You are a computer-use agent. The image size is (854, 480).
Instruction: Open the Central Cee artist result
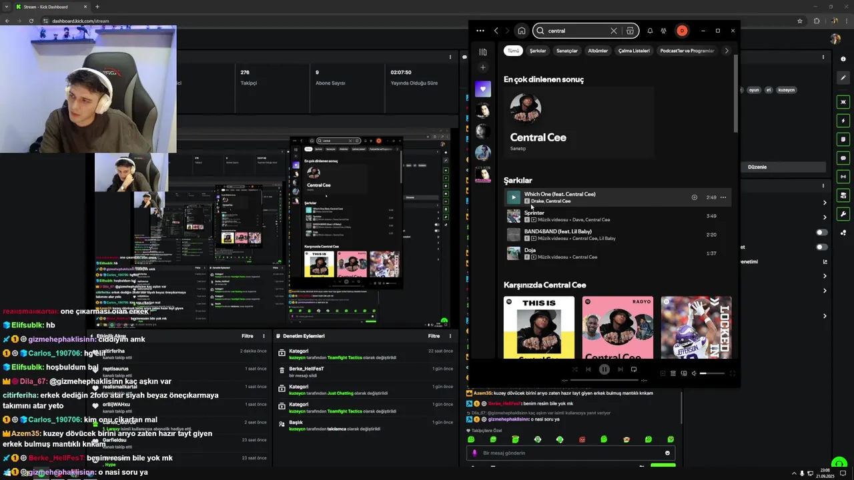pyautogui.click(x=578, y=123)
